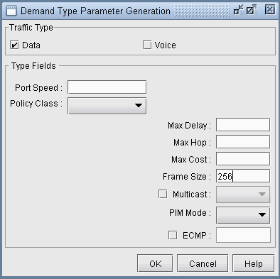Click into the Max Delay field

click(x=243, y=125)
